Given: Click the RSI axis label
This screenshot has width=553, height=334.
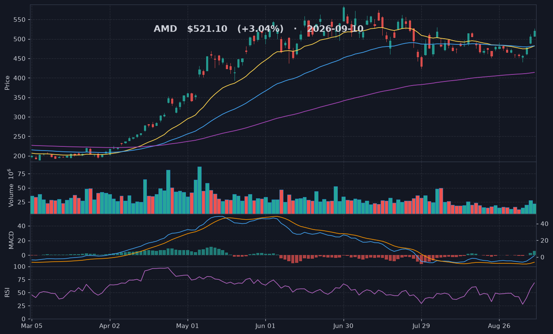Looking at the screenshot, I should click(x=7, y=292).
